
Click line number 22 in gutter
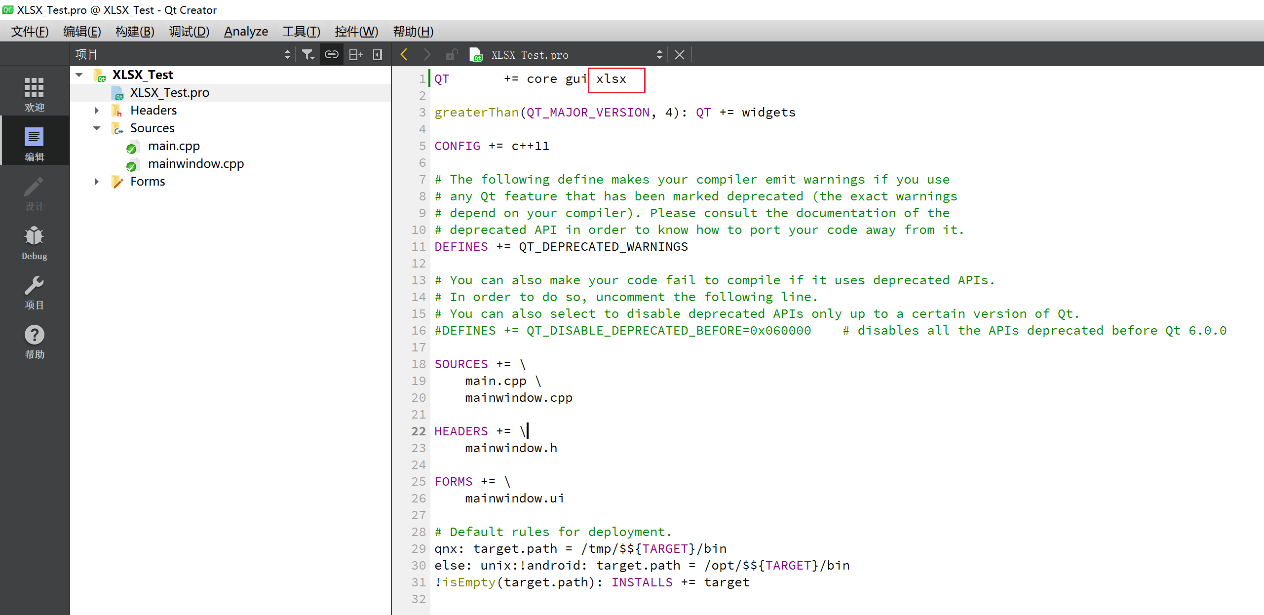coord(419,431)
